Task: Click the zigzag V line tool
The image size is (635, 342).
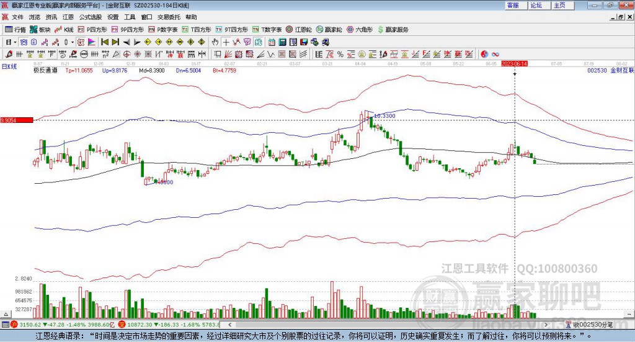Action: click(270, 54)
